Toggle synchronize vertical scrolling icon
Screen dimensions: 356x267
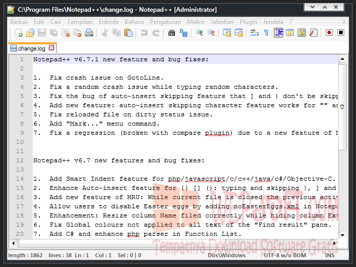pyautogui.click(x=227, y=33)
